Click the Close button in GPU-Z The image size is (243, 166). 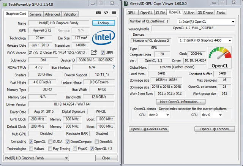point(106,158)
